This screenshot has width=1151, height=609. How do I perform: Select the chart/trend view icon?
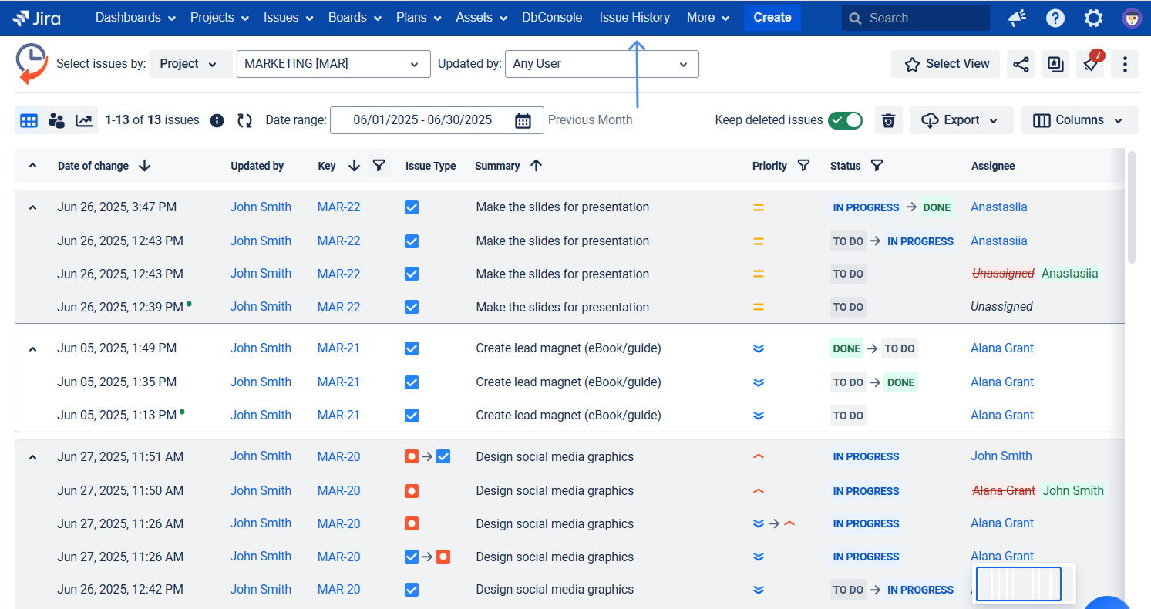pyautogui.click(x=84, y=120)
